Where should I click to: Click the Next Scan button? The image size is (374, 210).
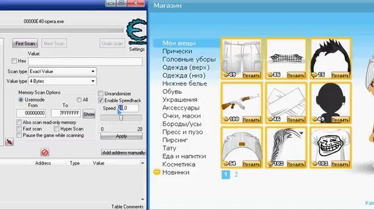click(x=54, y=43)
